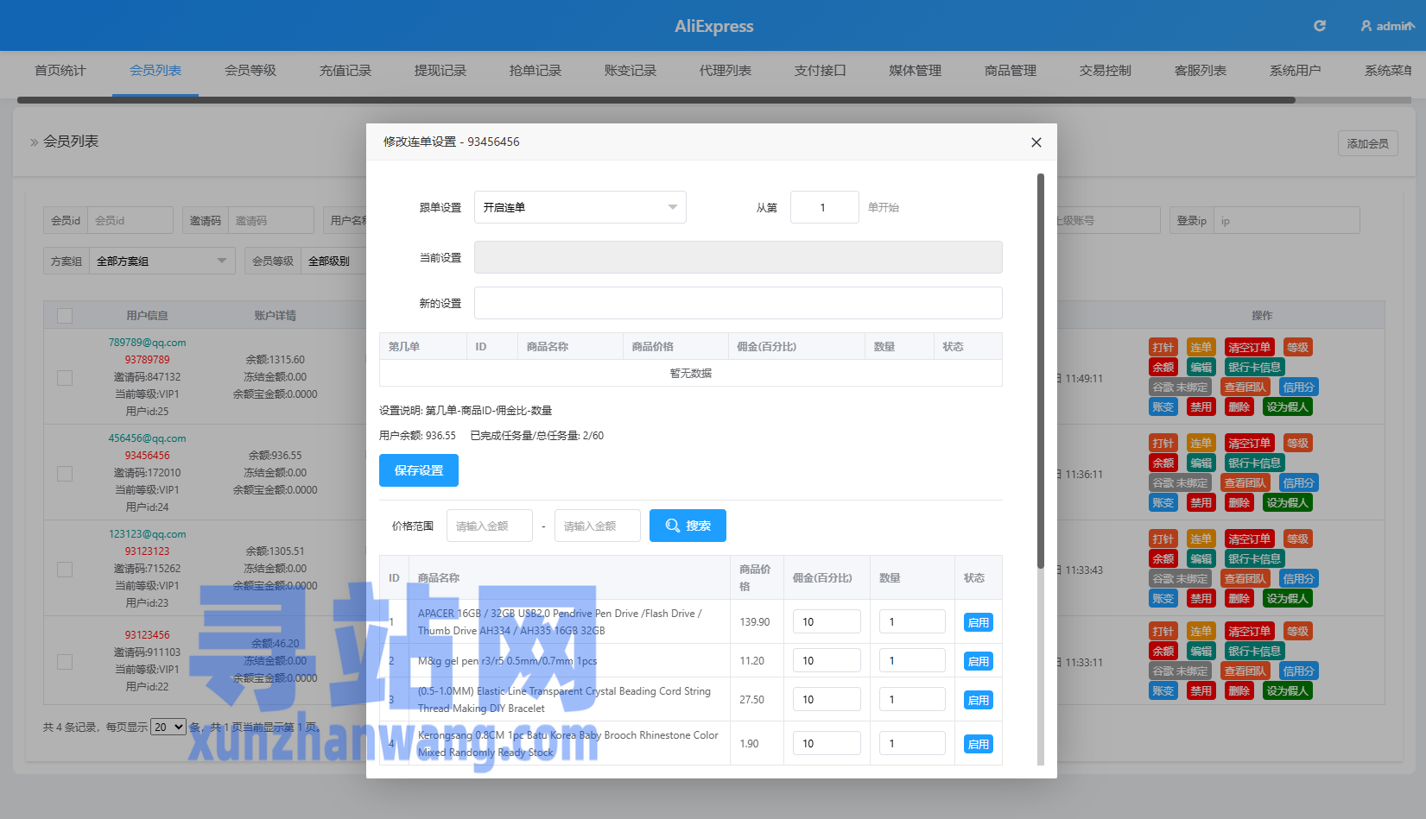This screenshot has height=819, width=1426.
Task: Click the 789789@qq.com user link
Action: click(147, 342)
